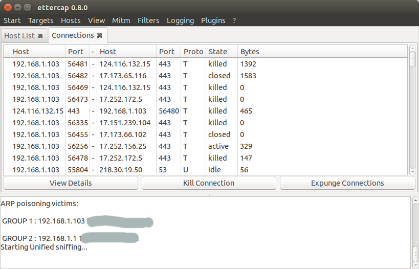This screenshot has width=419, height=269.
Task: Click the log pane scroll up arrow
Action: [x=415, y=200]
